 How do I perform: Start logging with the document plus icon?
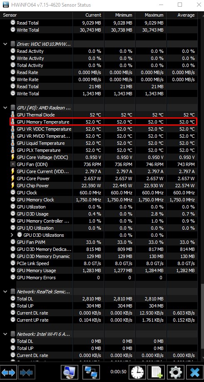[157, 372]
